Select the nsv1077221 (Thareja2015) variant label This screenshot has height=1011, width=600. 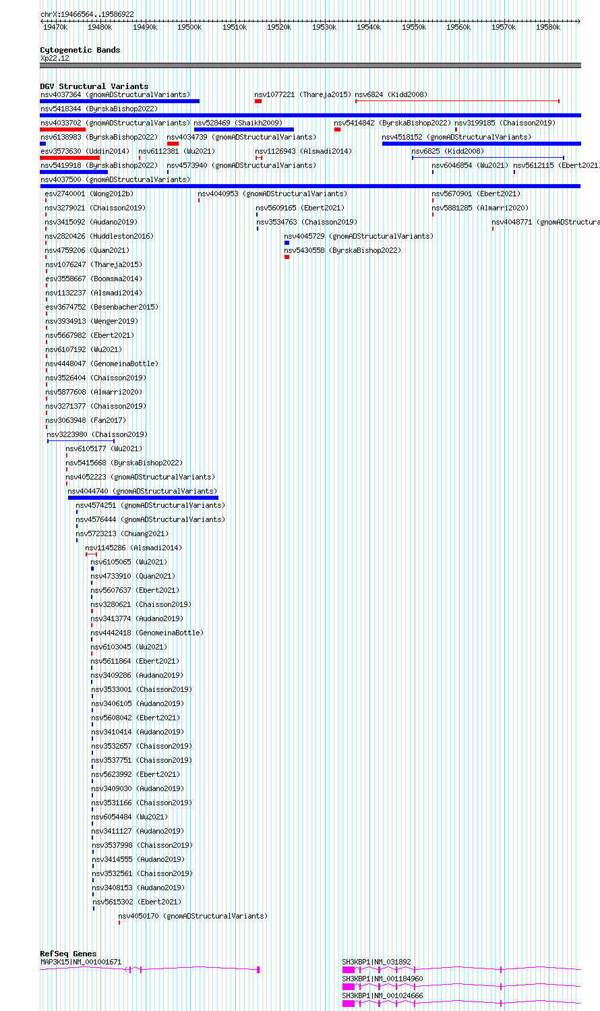[x=303, y=95]
